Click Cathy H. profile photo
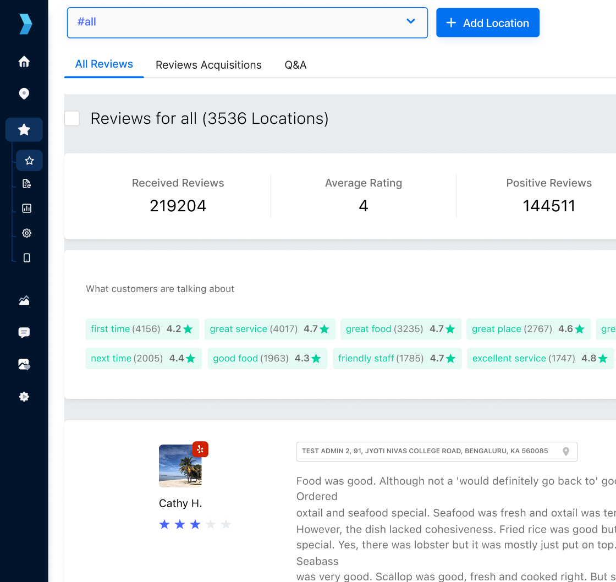 tap(180, 466)
